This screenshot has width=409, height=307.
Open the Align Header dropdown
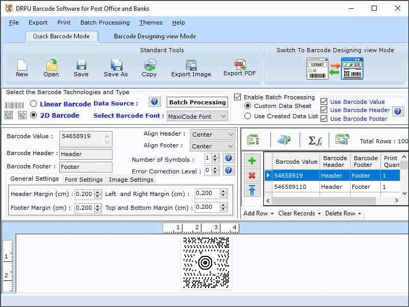tap(213, 134)
